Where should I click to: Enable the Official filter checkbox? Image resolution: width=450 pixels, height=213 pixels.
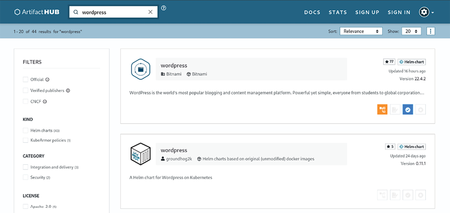(x=26, y=79)
